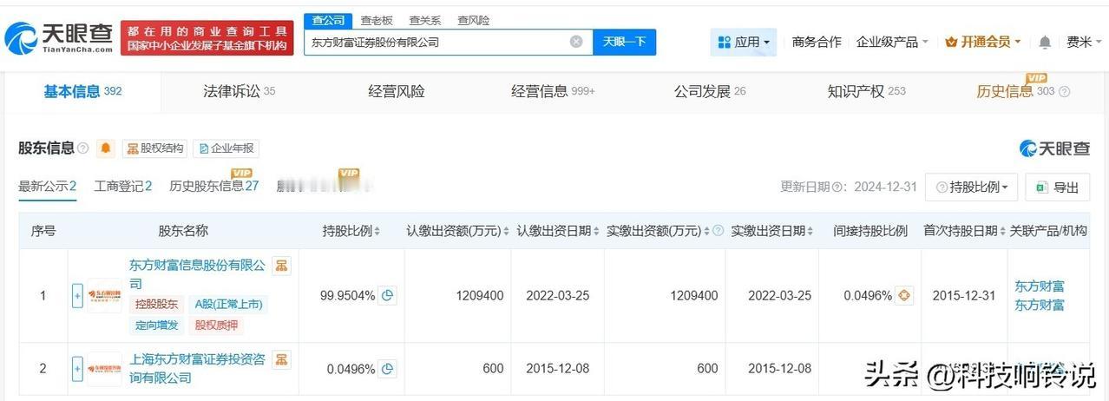Expand row 1 shareholder with plus button
The width and height of the screenshot is (1109, 401).
tap(77, 296)
